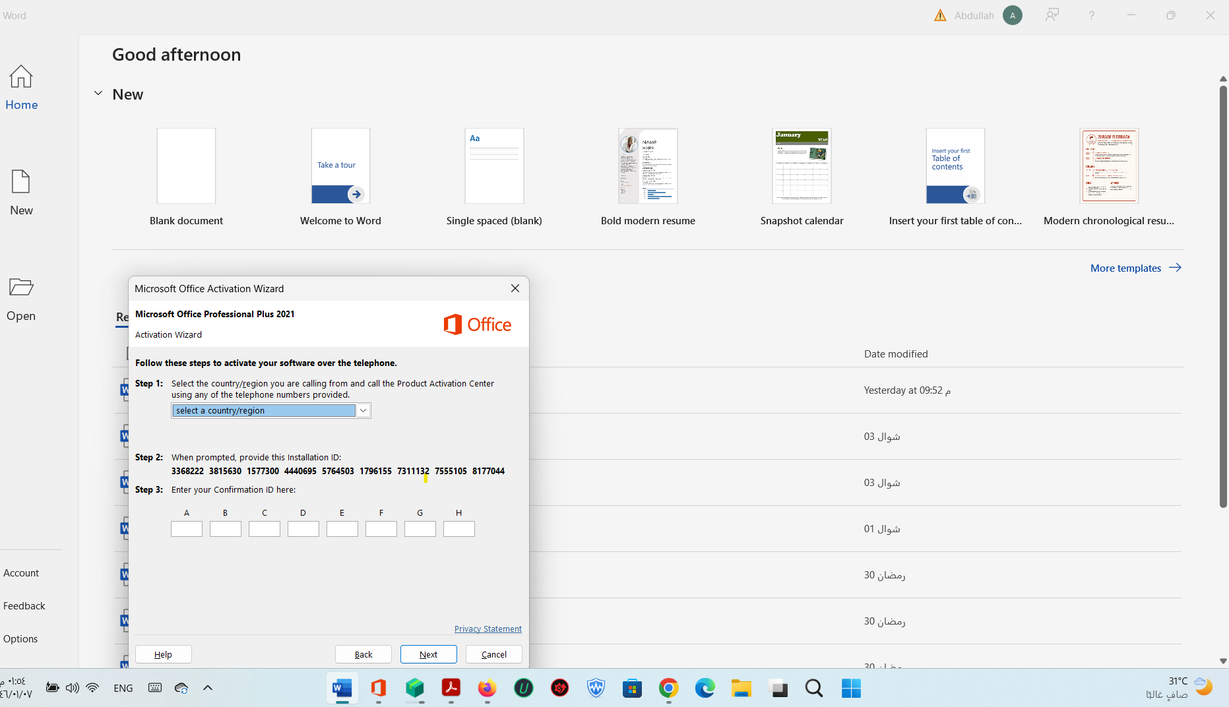Launch Word from the taskbar
Viewport: 1229px width, 707px height.
(342, 689)
